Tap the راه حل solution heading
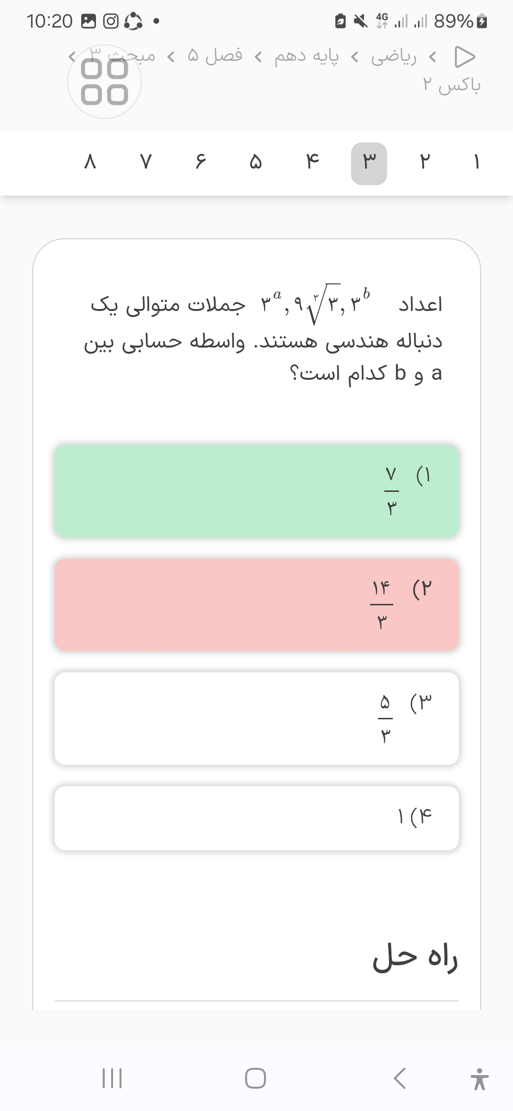Viewport: 513px width, 1111px height. [x=415, y=958]
